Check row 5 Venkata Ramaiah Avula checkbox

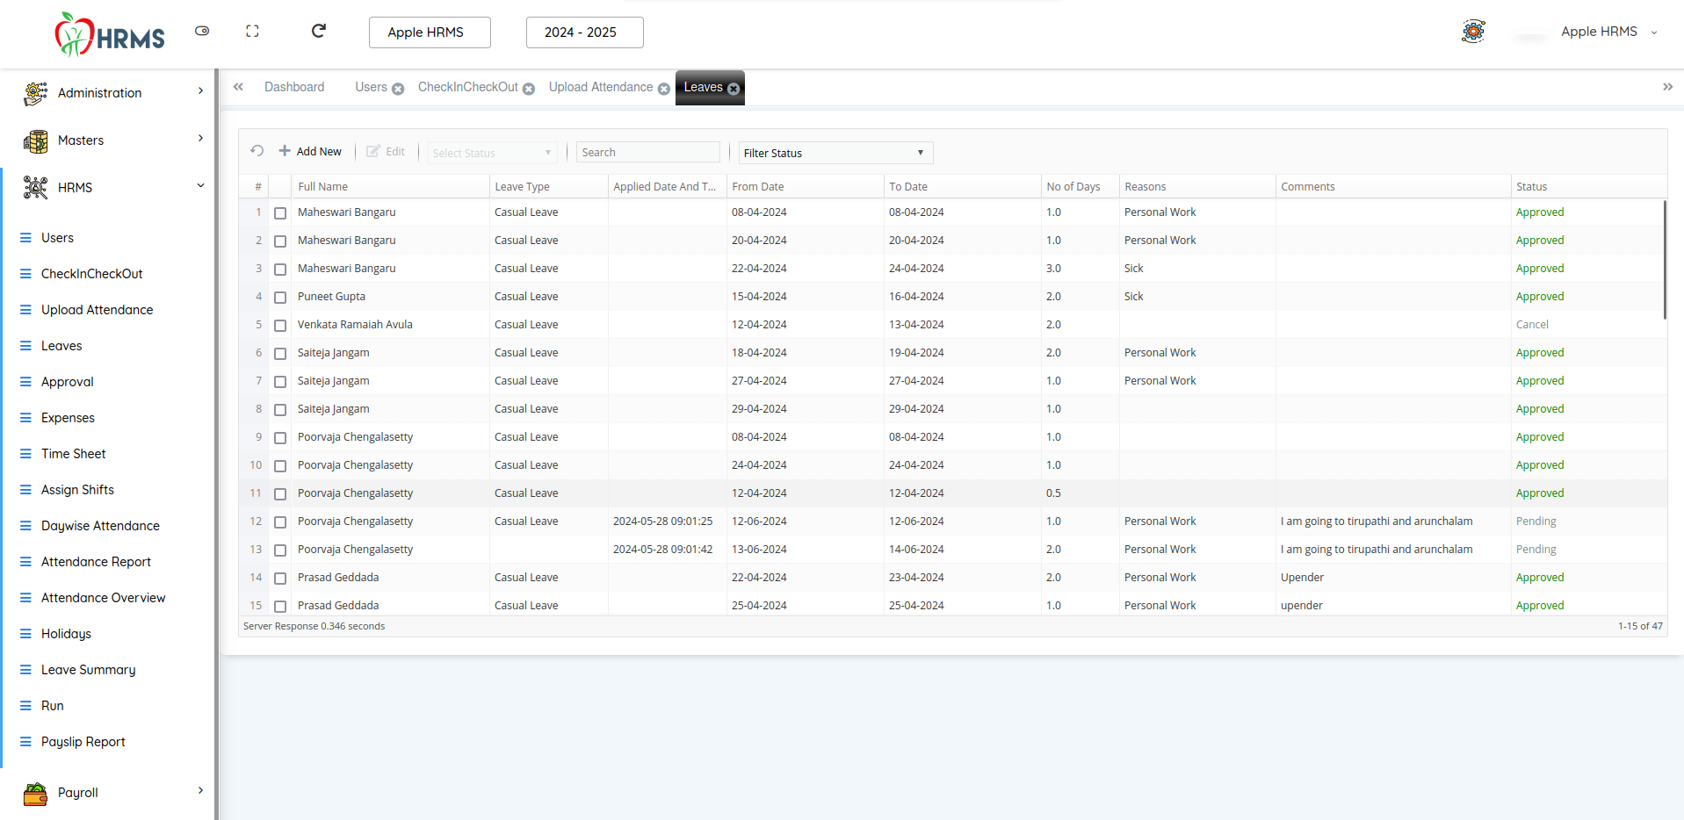(280, 326)
